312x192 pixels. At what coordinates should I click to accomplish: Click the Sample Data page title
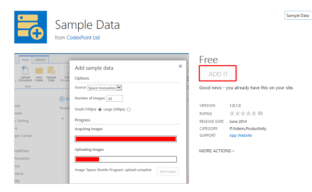tap(87, 25)
